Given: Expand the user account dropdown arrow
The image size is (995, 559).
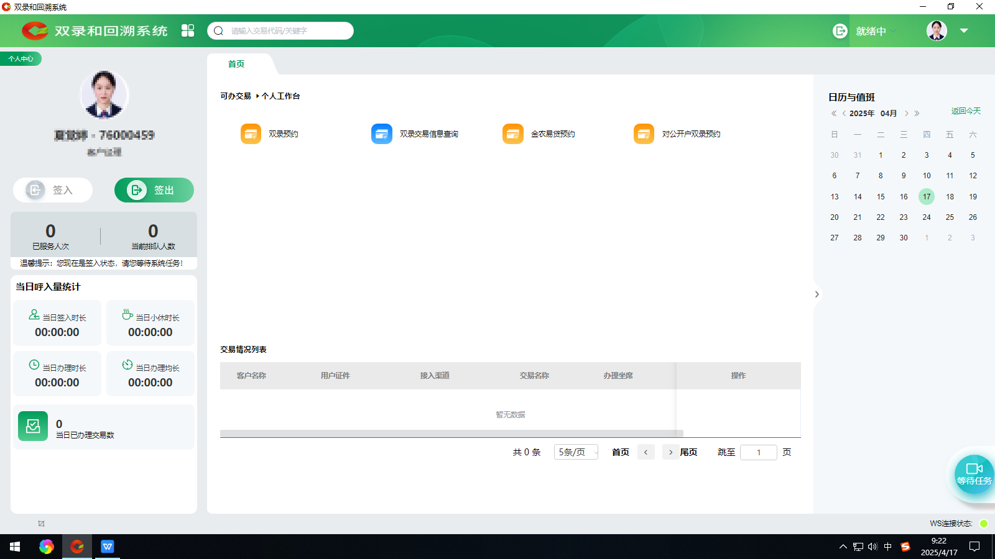Looking at the screenshot, I should (x=964, y=30).
